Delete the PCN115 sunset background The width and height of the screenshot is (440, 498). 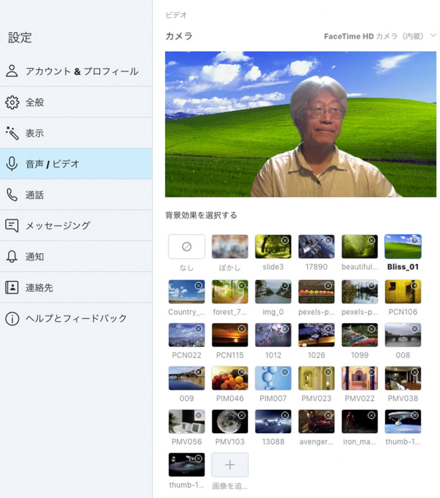click(241, 329)
